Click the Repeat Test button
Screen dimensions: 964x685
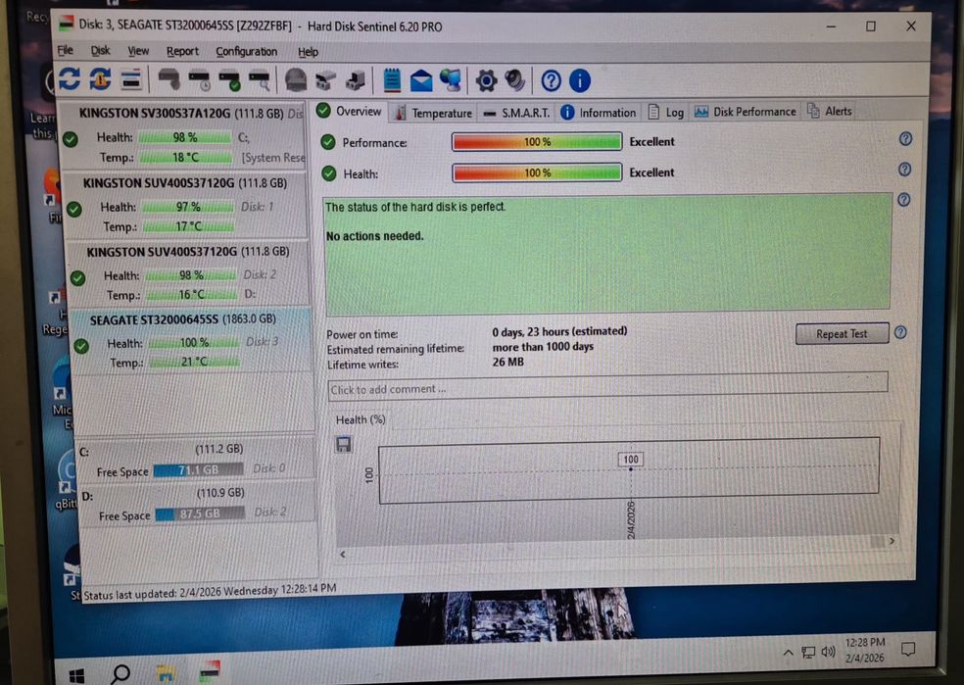click(842, 334)
